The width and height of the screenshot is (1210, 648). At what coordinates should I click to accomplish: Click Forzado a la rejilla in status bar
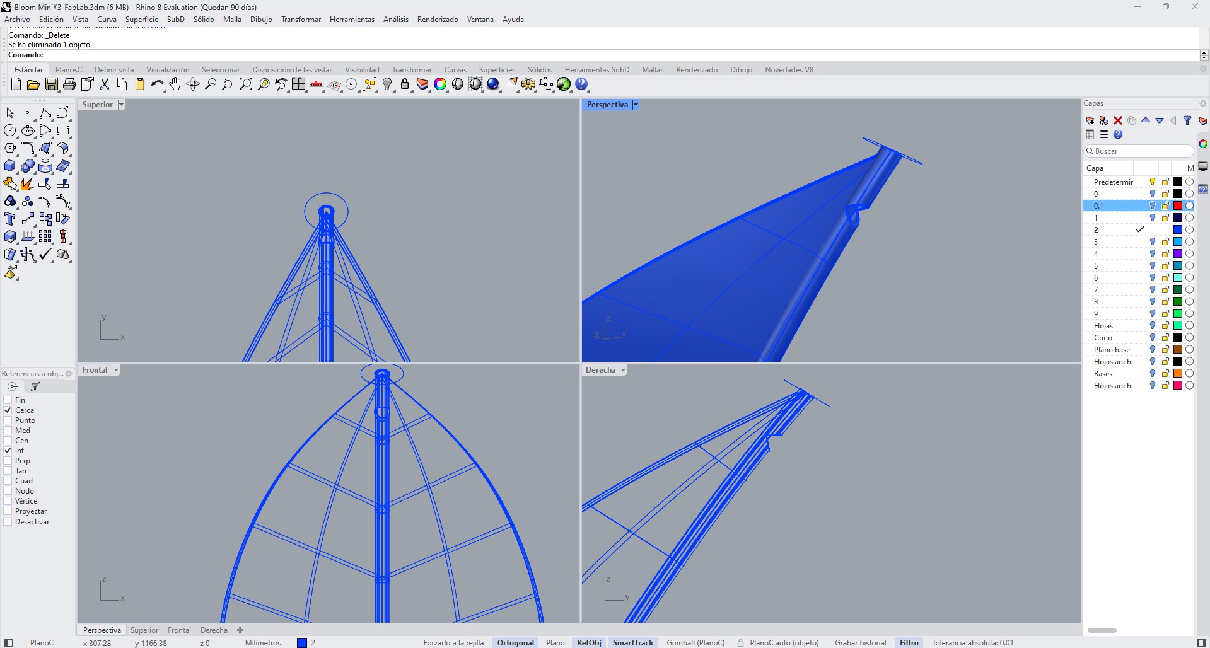click(453, 643)
